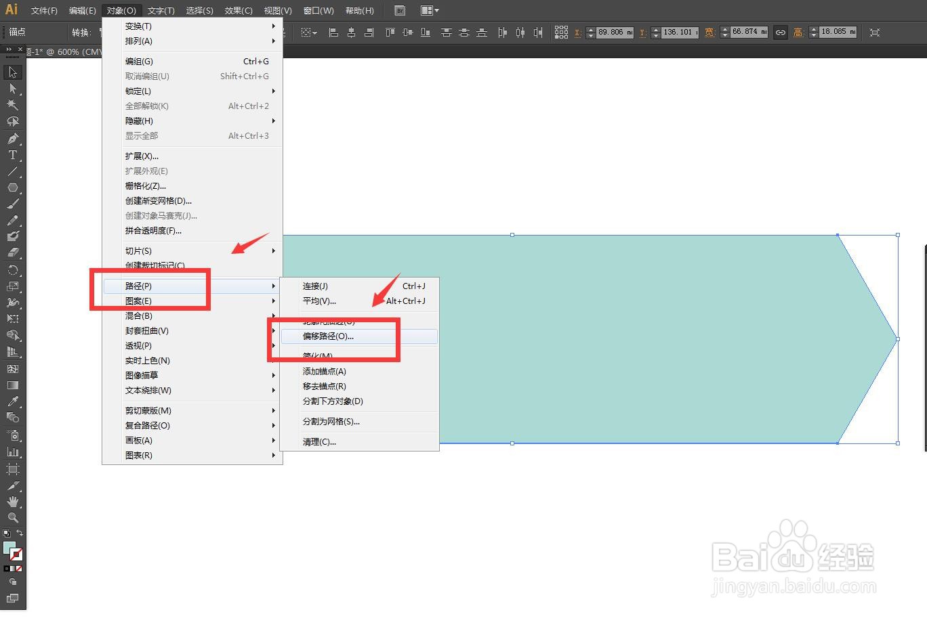Open the 帮助(H) menu
Screen dimensions: 927x618
[x=359, y=10]
